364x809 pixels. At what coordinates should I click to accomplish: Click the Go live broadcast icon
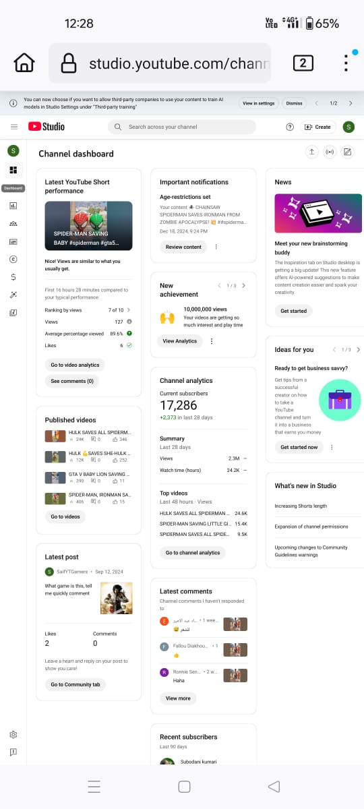point(330,152)
